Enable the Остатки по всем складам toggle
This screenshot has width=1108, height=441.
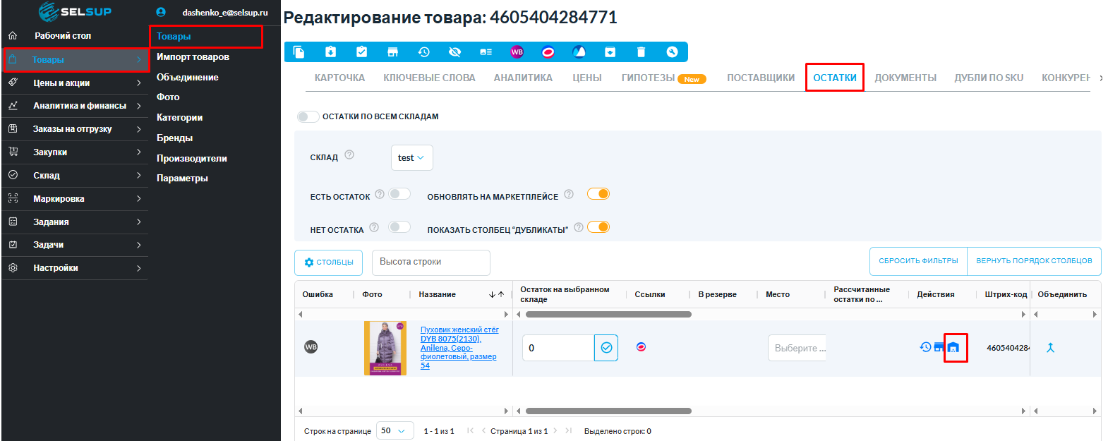[x=308, y=116]
